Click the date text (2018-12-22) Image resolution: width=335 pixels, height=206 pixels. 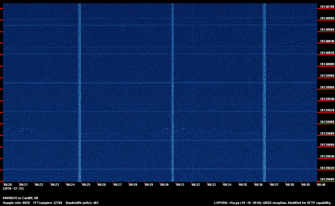click(x=13, y=188)
